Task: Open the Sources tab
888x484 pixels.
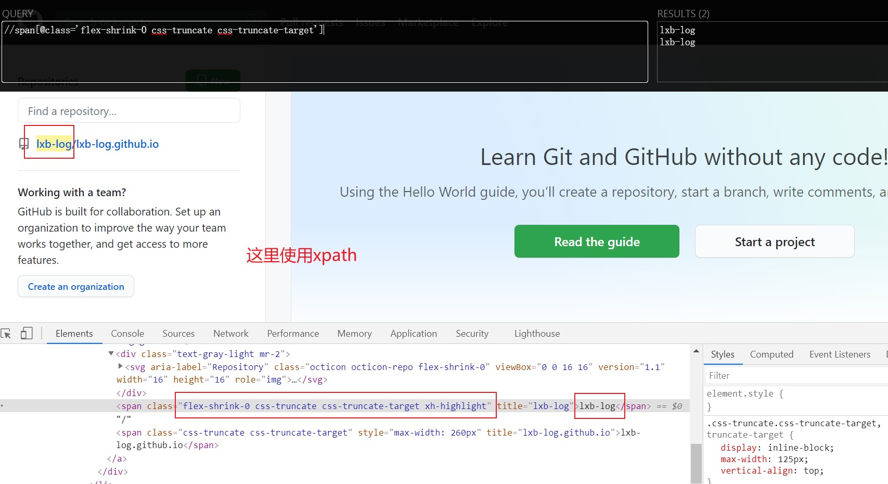Action: pos(178,334)
